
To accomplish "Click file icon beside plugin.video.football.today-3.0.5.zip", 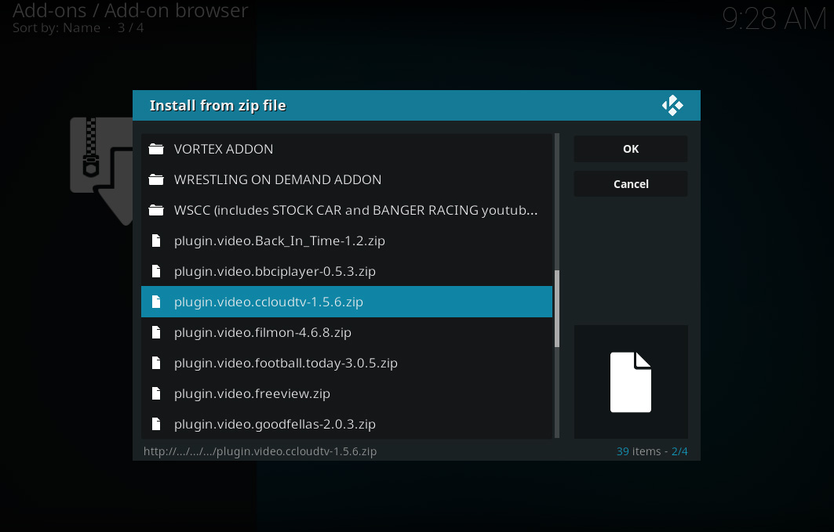I will point(156,364).
